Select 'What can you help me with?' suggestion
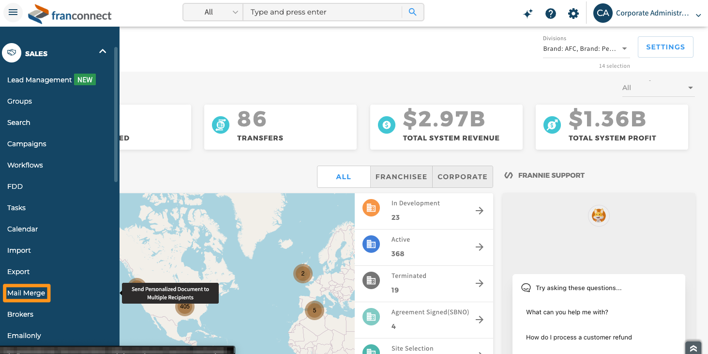Viewport: 708px width, 354px height. pyautogui.click(x=567, y=312)
